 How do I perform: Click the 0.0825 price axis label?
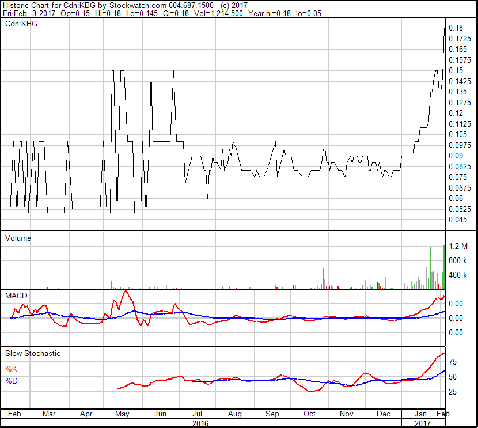pyautogui.click(x=460, y=166)
